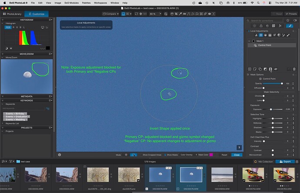This screenshot has width=300, height=193.
Task: Toggle Mask 1 visibility checkbox
Action: click(253, 41)
